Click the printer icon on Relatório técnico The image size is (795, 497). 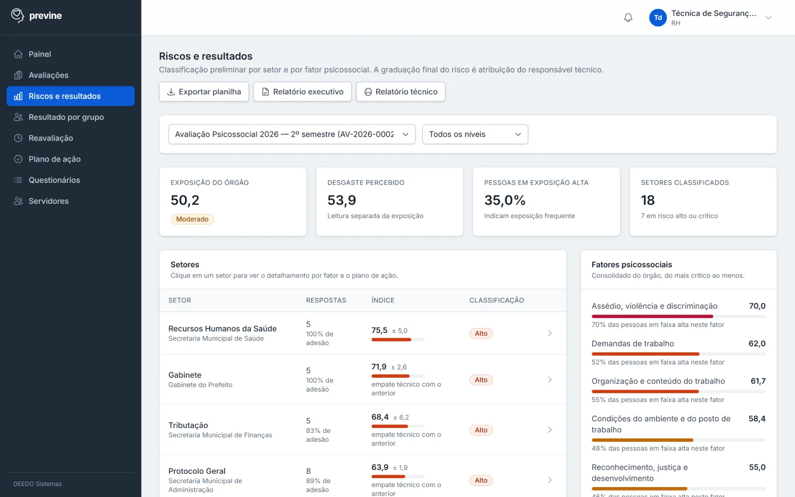[368, 92]
